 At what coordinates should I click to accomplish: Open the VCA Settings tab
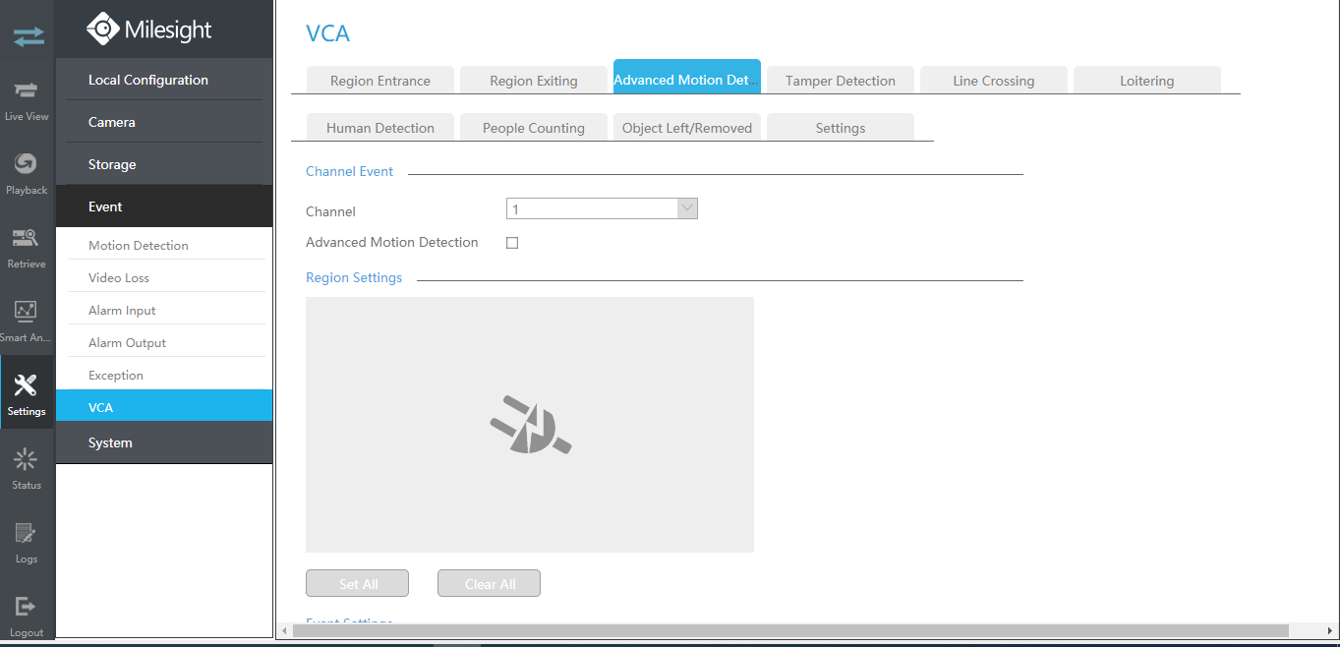[x=841, y=128]
